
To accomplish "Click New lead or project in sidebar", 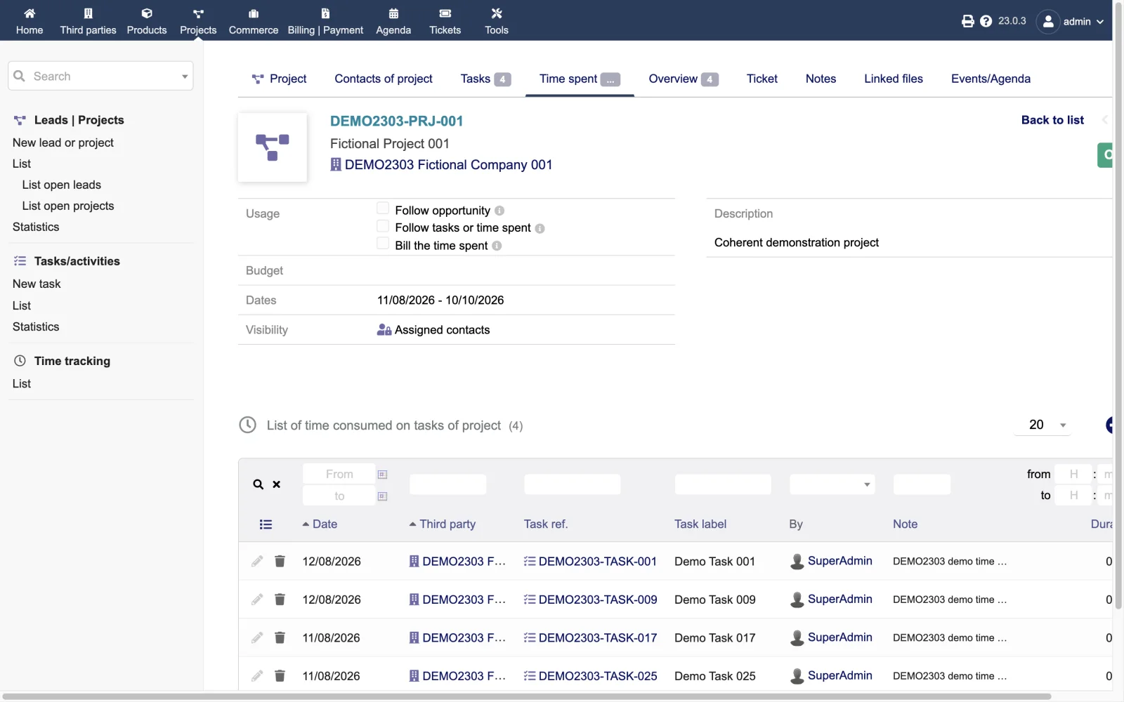I will click(x=63, y=143).
